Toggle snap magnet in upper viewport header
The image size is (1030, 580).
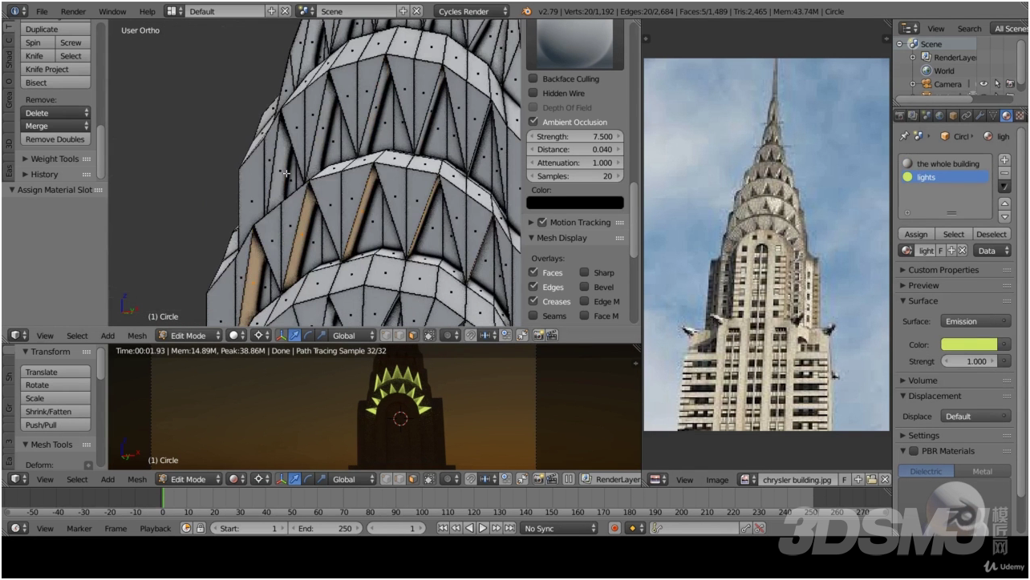click(470, 335)
